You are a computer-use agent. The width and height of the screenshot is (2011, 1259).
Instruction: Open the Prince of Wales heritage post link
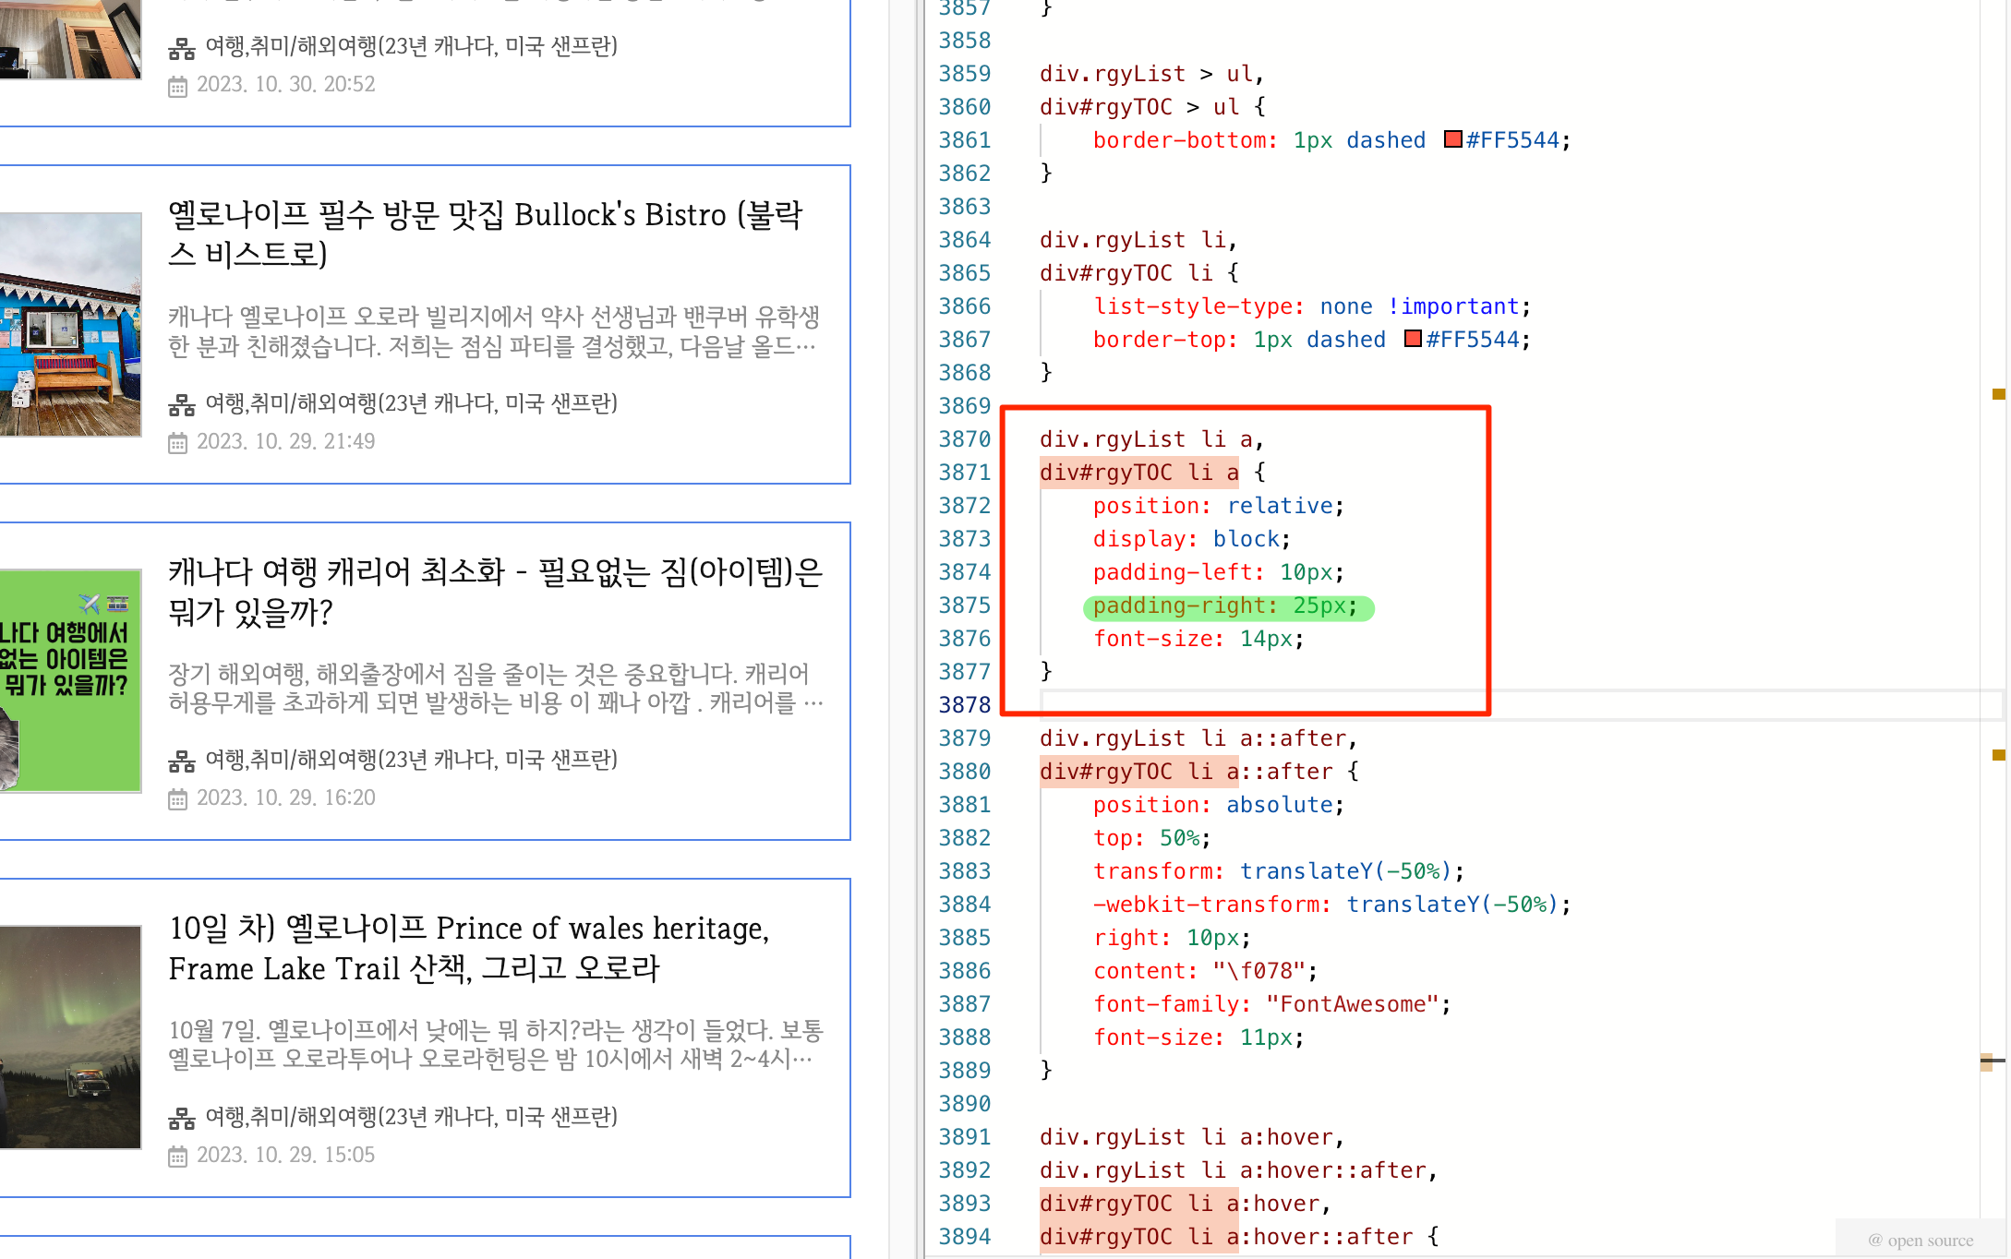[x=469, y=949]
